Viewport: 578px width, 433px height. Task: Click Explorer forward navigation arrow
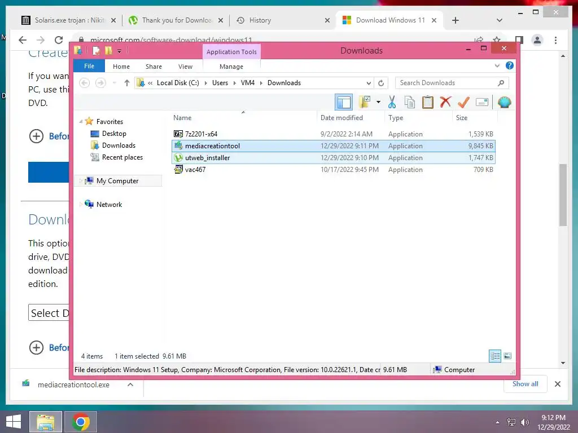(100, 83)
